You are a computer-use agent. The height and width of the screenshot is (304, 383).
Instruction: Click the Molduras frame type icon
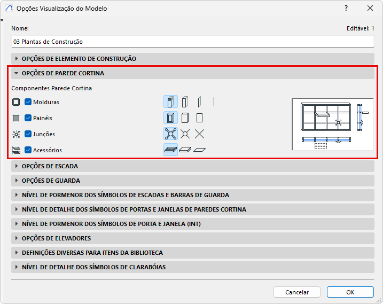(16, 102)
